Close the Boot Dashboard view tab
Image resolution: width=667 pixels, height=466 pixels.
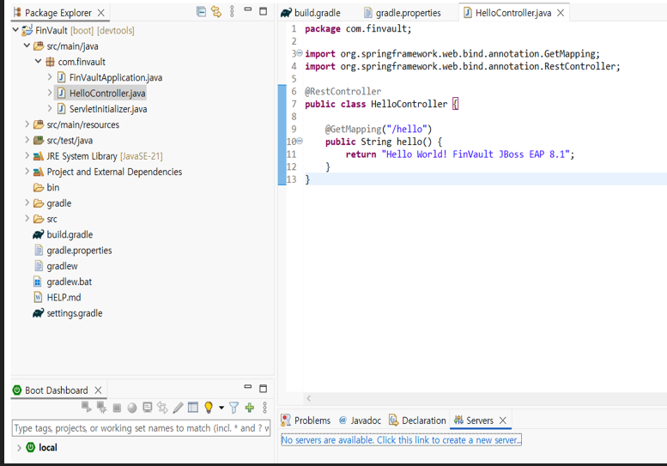[x=98, y=390]
